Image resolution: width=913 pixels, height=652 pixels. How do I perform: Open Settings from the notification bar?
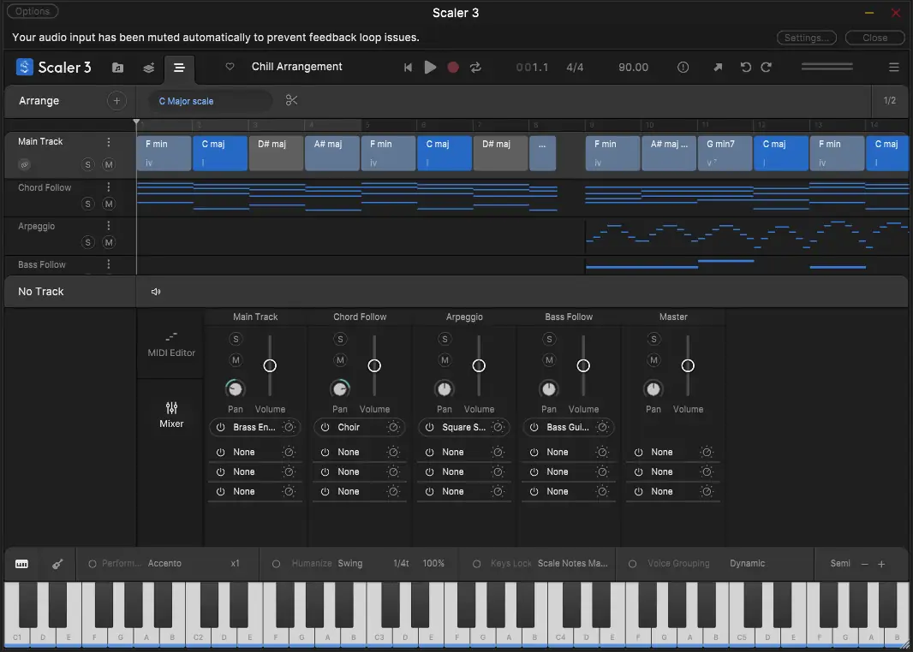coord(806,38)
